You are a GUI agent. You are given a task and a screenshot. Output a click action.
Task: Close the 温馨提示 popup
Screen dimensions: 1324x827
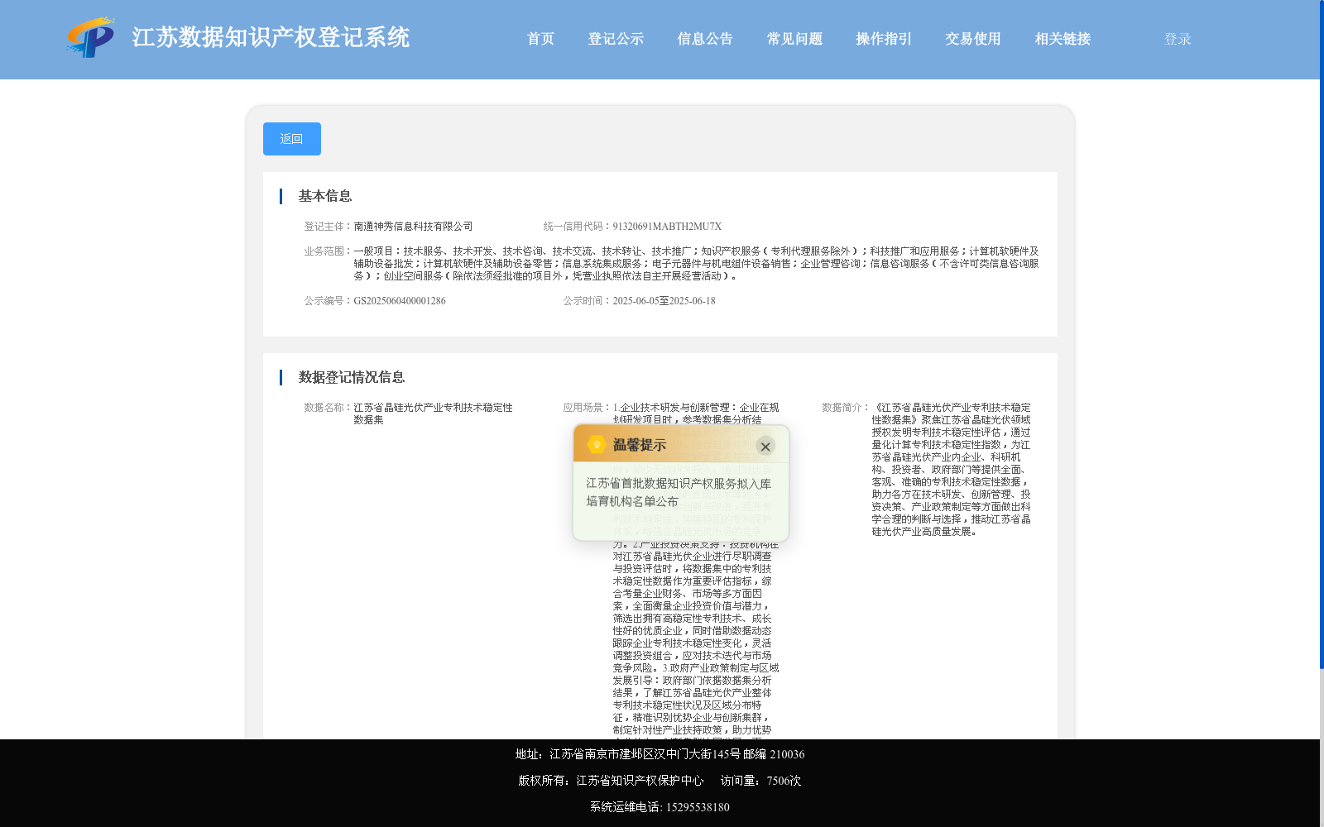coord(765,447)
